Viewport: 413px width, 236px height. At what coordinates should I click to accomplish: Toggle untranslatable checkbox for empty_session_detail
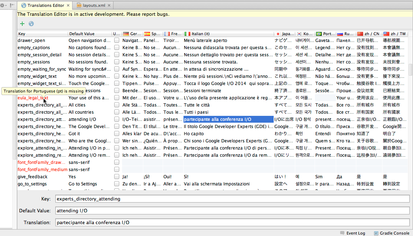[117, 55]
